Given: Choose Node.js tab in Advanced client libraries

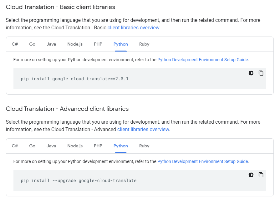Looking at the screenshot, I should [x=75, y=146].
